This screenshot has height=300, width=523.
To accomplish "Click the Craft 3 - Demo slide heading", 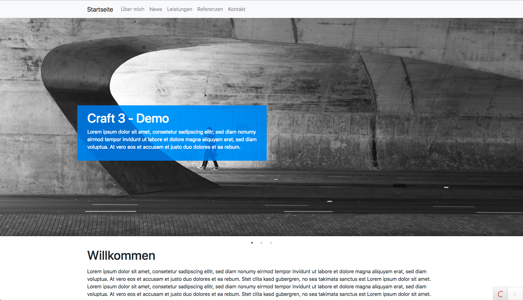I will 128,119.
